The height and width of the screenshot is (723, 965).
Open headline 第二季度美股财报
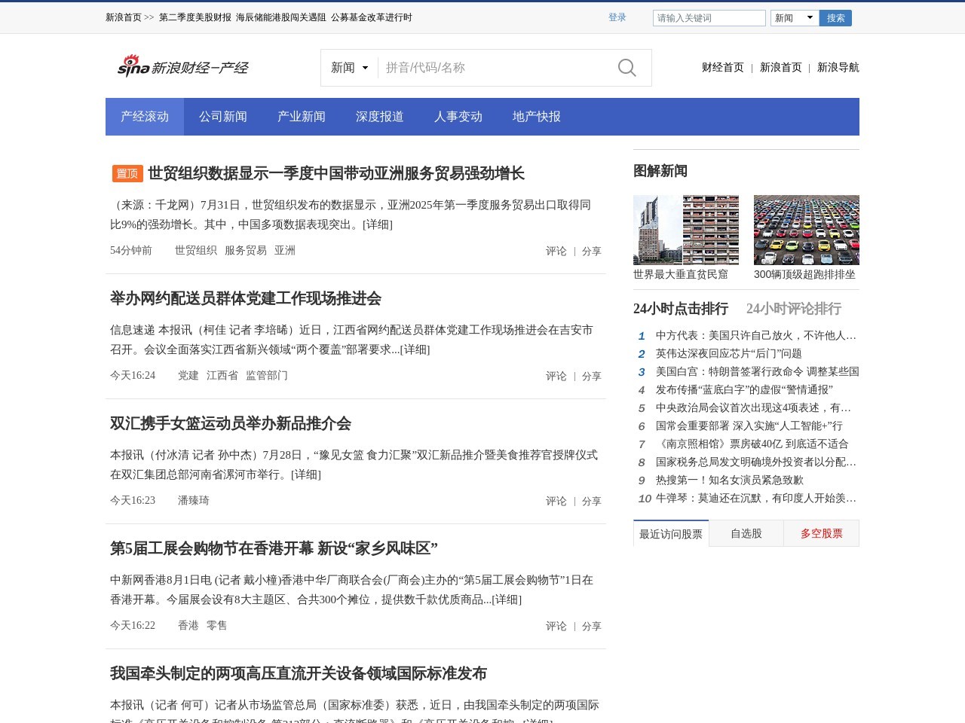[x=195, y=17]
